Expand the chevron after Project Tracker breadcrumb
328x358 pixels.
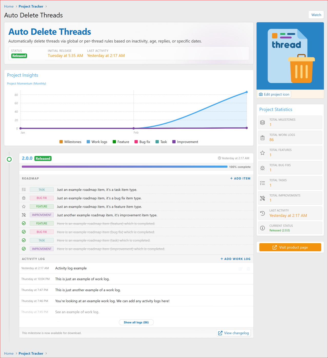pyautogui.click(x=46, y=6)
